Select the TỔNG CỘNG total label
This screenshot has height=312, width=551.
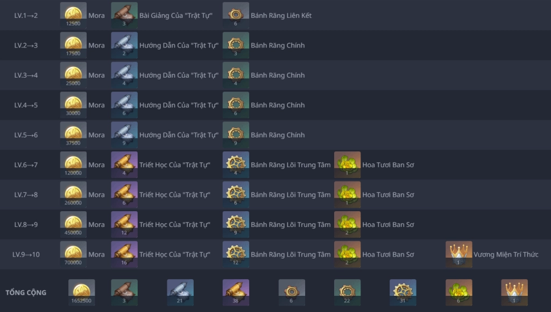pyautogui.click(x=26, y=293)
